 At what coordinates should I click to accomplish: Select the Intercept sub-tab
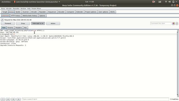6,16
